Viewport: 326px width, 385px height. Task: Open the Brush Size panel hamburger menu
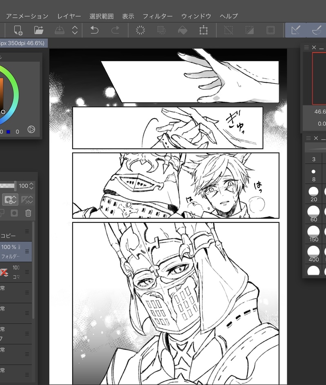tap(308, 138)
